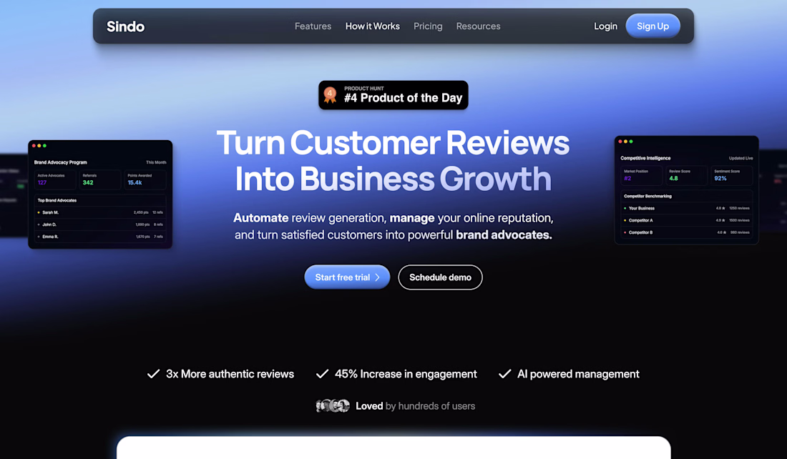Click the Product Hunt medal icon
Viewport: 787px width, 459px height.
pyautogui.click(x=330, y=94)
